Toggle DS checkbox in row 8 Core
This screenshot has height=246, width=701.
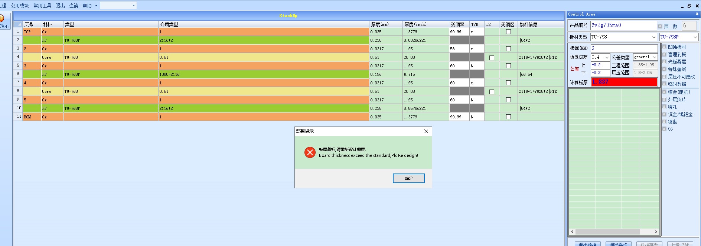pyautogui.click(x=492, y=92)
